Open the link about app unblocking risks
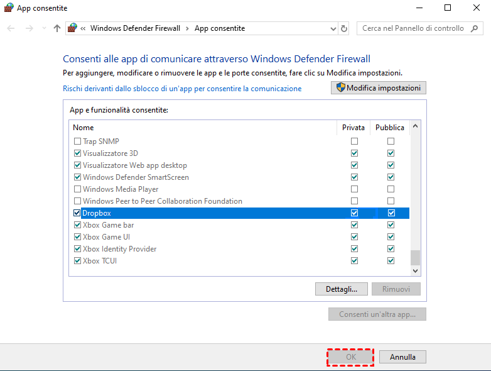 (182, 89)
